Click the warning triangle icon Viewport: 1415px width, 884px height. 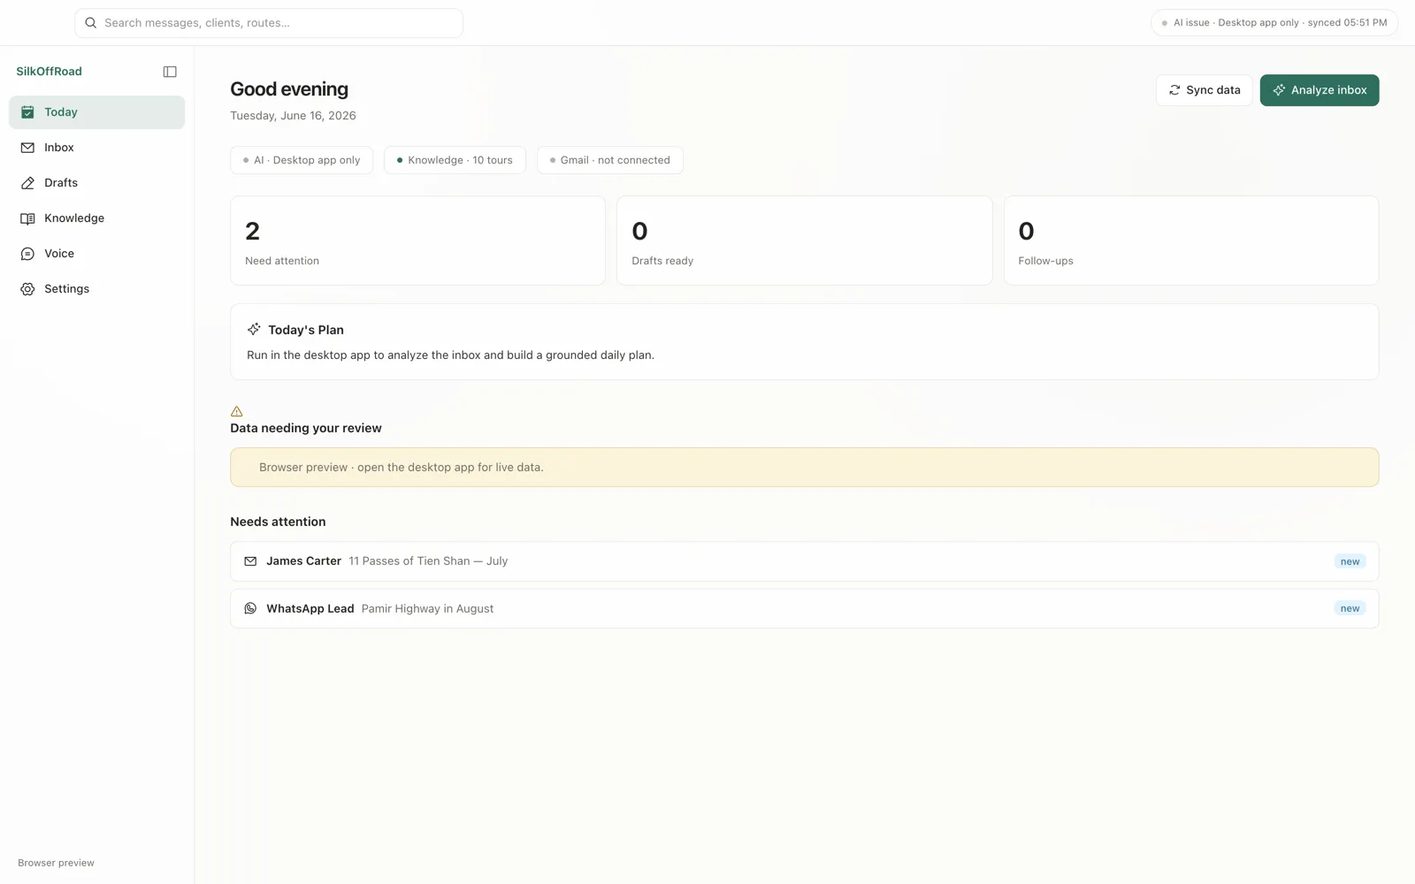[x=236, y=411]
